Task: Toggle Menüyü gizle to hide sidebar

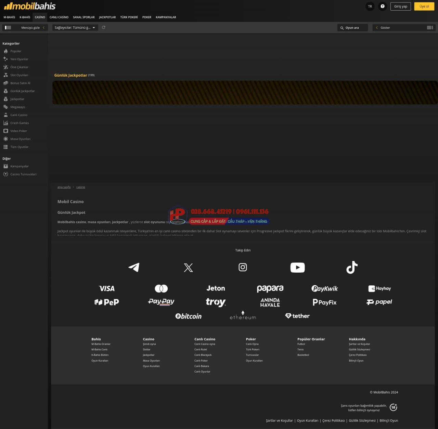Action: tap(25, 27)
